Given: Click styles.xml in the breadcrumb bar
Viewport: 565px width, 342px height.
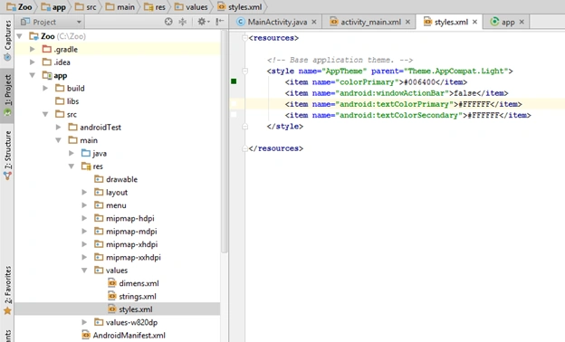Looking at the screenshot, I should (x=240, y=7).
